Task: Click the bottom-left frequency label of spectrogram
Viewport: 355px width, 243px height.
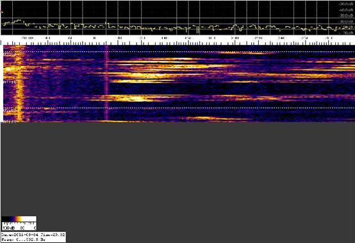Action: click(x=10, y=122)
